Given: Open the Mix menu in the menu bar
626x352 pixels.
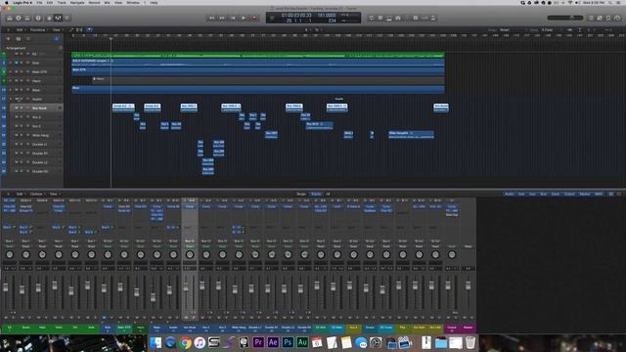Looking at the screenshot, I should 107,2.
